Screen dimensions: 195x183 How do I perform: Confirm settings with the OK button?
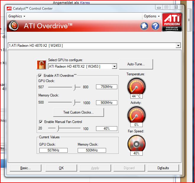61,168
